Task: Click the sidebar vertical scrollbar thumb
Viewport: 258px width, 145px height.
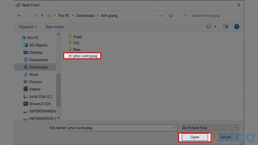Action: pos(59,91)
